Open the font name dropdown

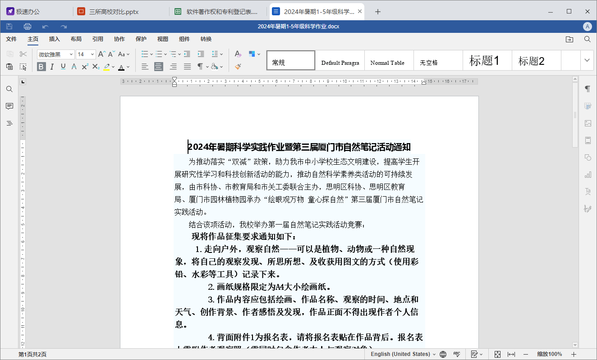(71, 54)
